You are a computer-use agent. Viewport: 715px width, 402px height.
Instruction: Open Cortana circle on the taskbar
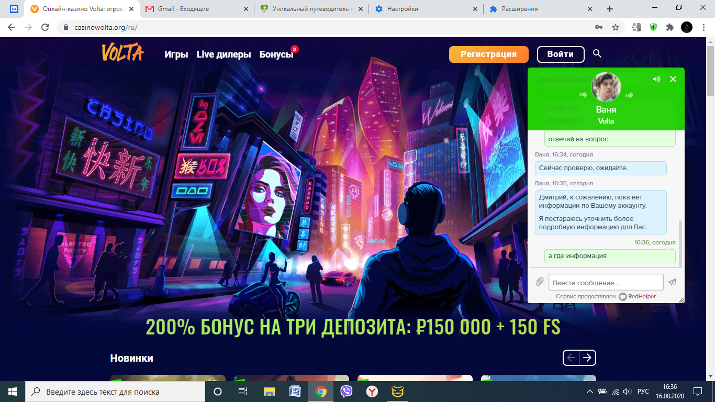[x=218, y=392]
